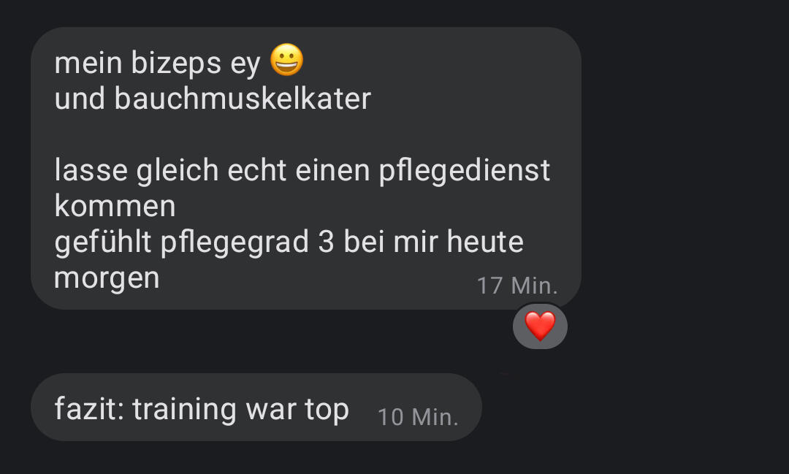Click the word 'kommen' in the message

coord(115,206)
